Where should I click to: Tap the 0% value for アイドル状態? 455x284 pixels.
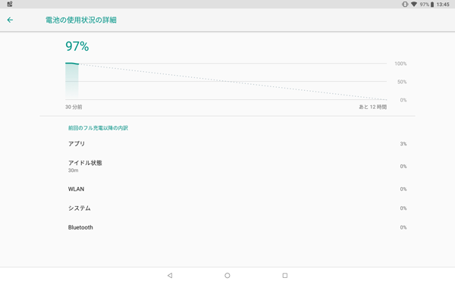tap(403, 166)
